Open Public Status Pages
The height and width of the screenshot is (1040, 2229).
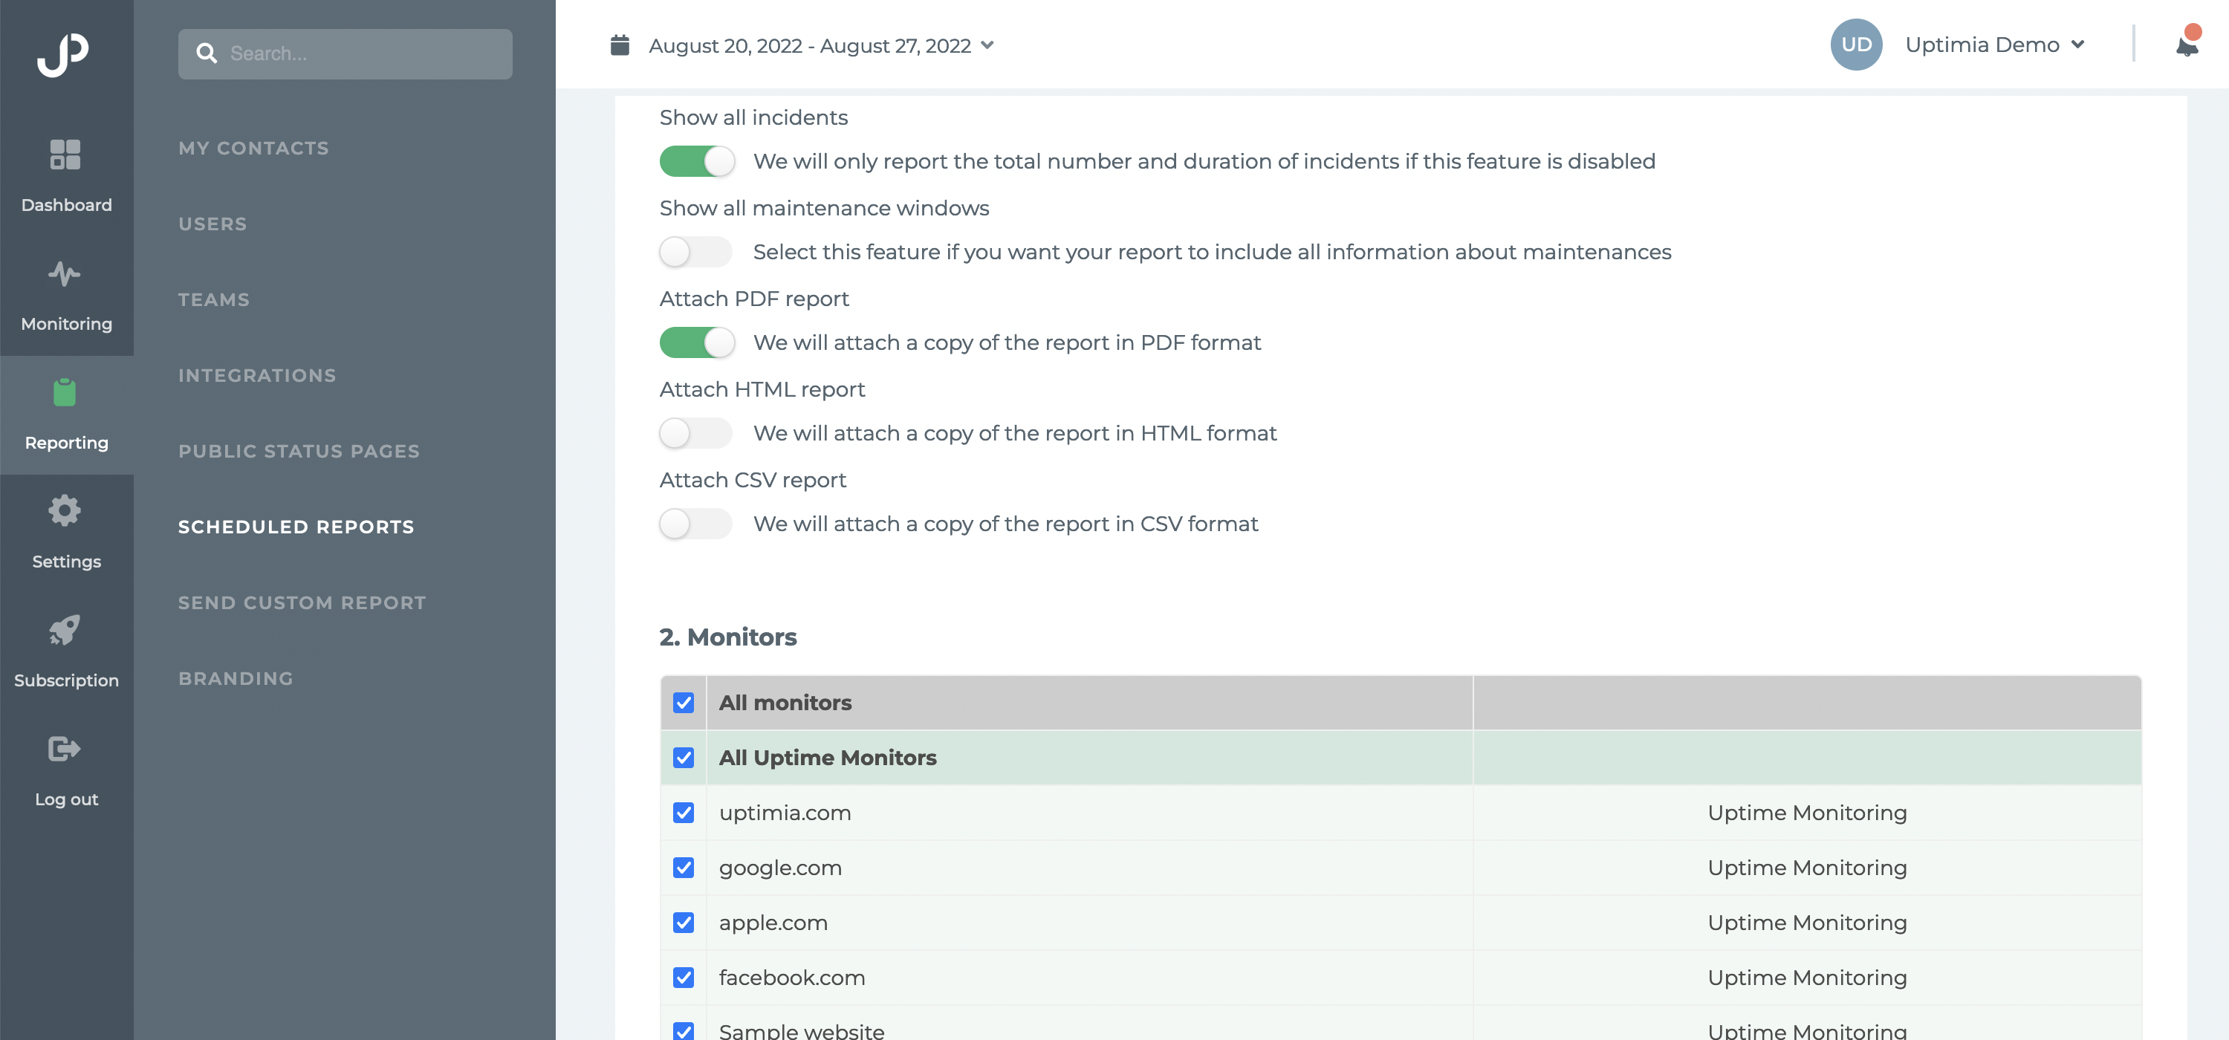[299, 451]
